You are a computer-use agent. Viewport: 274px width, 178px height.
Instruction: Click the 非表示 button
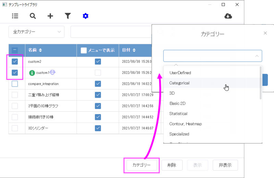225,165
